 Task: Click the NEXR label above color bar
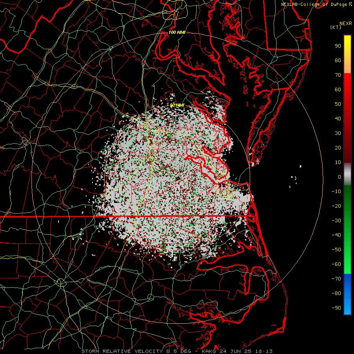pyautogui.click(x=346, y=24)
